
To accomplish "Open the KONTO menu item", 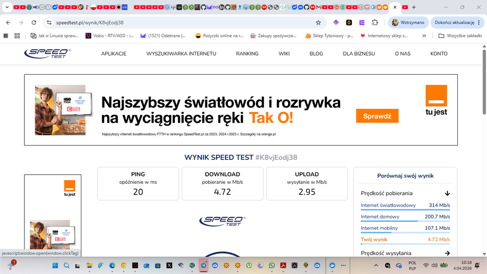I will pyautogui.click(x=439, y=54).
